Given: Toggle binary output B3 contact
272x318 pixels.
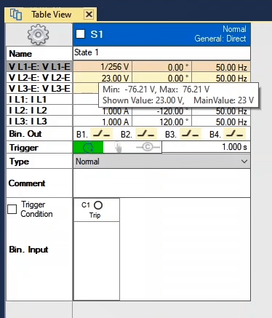Looking at the screenshot, I should tap(191, 134).
